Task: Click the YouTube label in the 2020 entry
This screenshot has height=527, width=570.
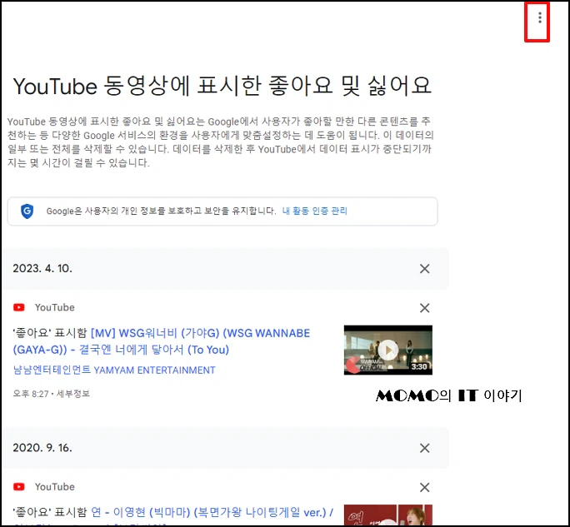Action: pos(55,487)
